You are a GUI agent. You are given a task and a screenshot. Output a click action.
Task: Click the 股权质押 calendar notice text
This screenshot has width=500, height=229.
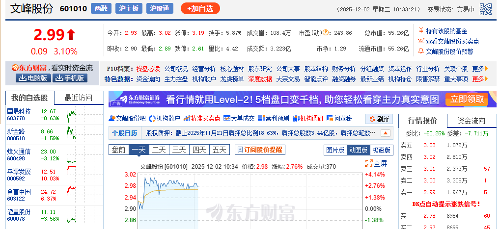point(261,133)
